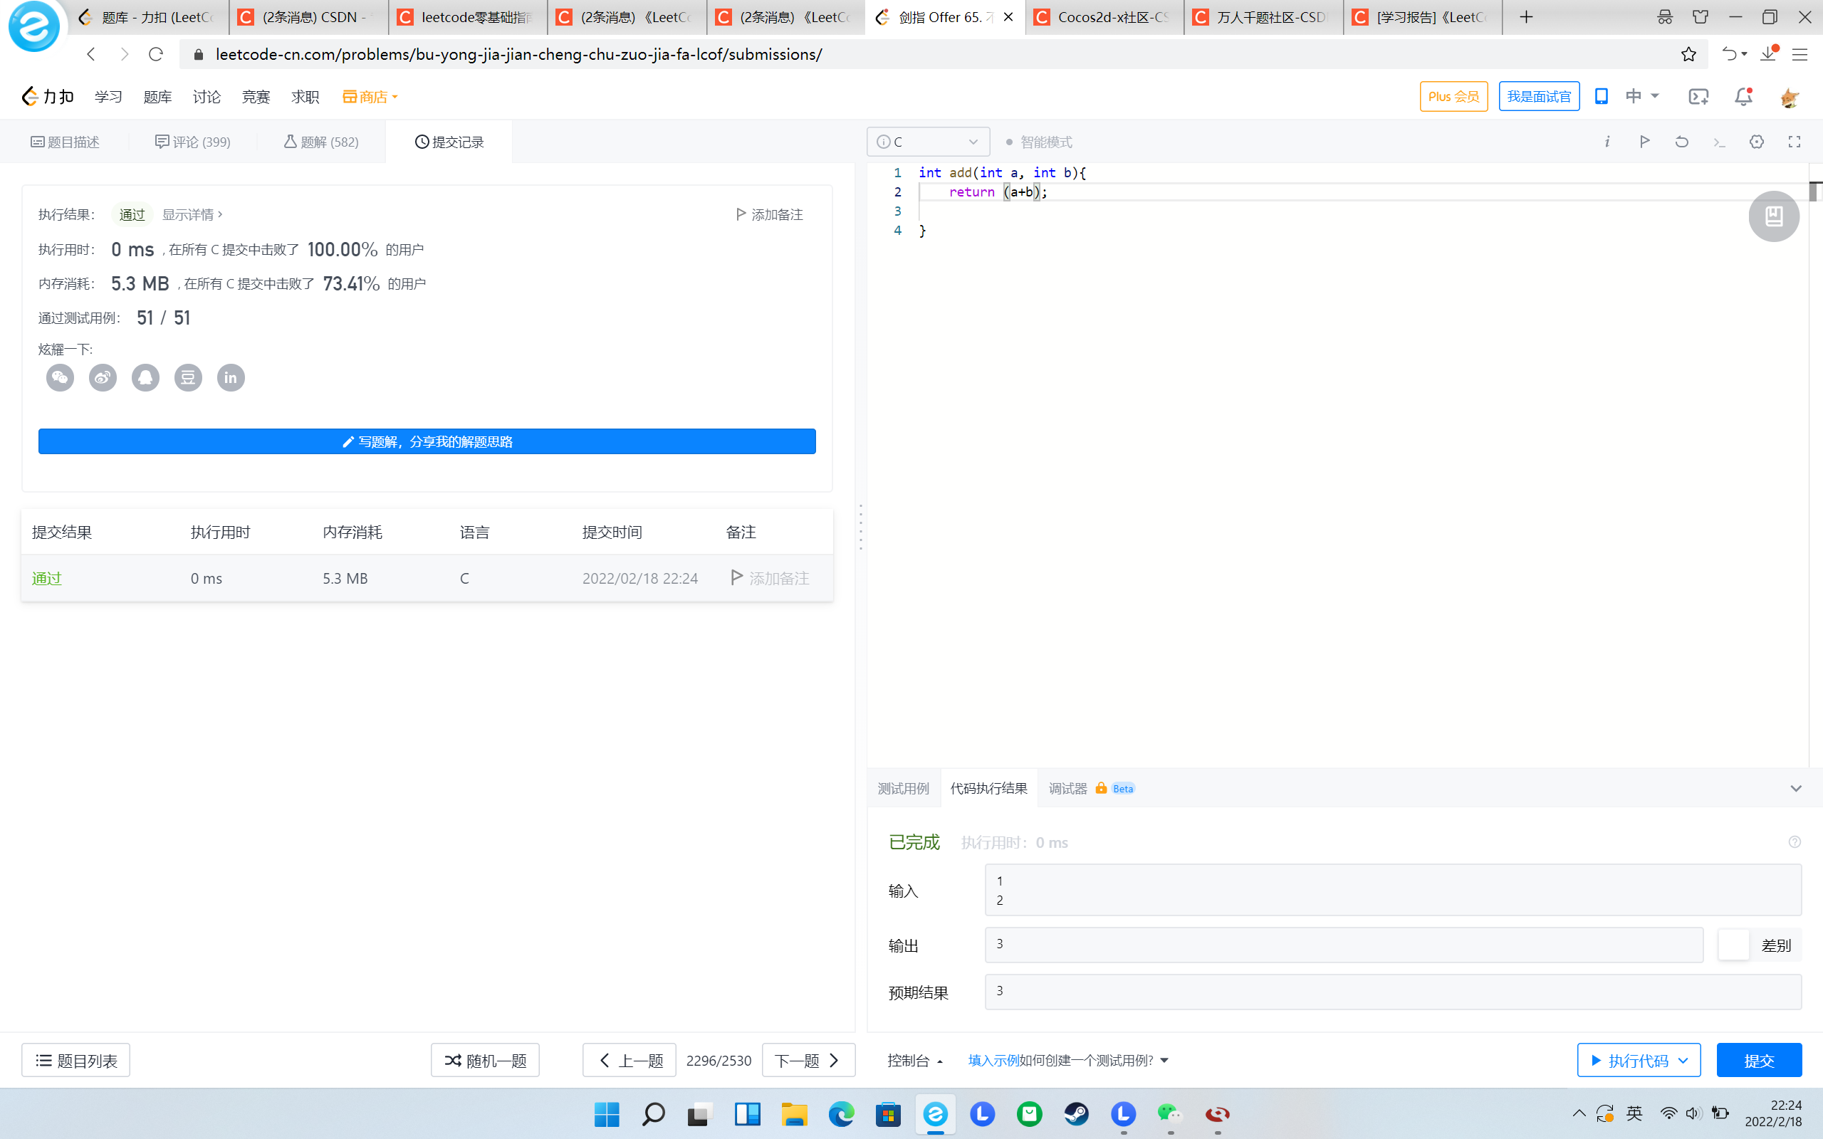Open the 通过 submission record link

click(47, 578)
